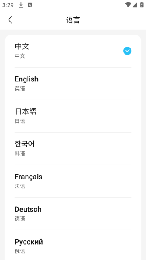
Task: Tap the cellular signal strength icon
Action: [135, 5]
